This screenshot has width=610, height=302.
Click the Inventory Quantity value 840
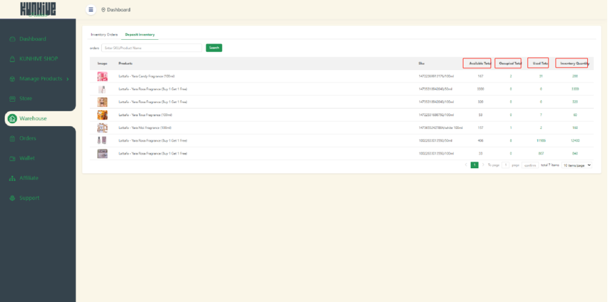point(575,153)
